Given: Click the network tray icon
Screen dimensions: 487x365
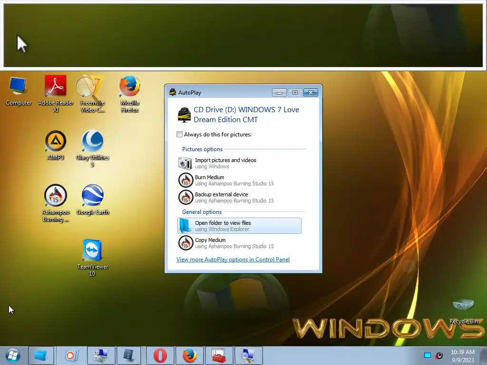Looking at the screenshot, I should (428, 355).
